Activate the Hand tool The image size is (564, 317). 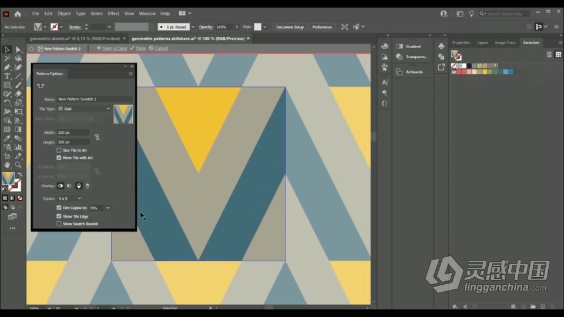coord(7,165)
